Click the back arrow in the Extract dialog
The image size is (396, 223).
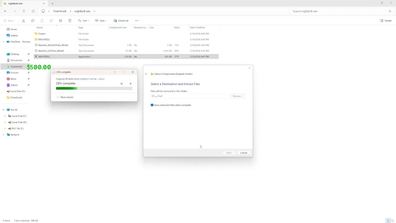pyautogui.click(x=146, y=74)
